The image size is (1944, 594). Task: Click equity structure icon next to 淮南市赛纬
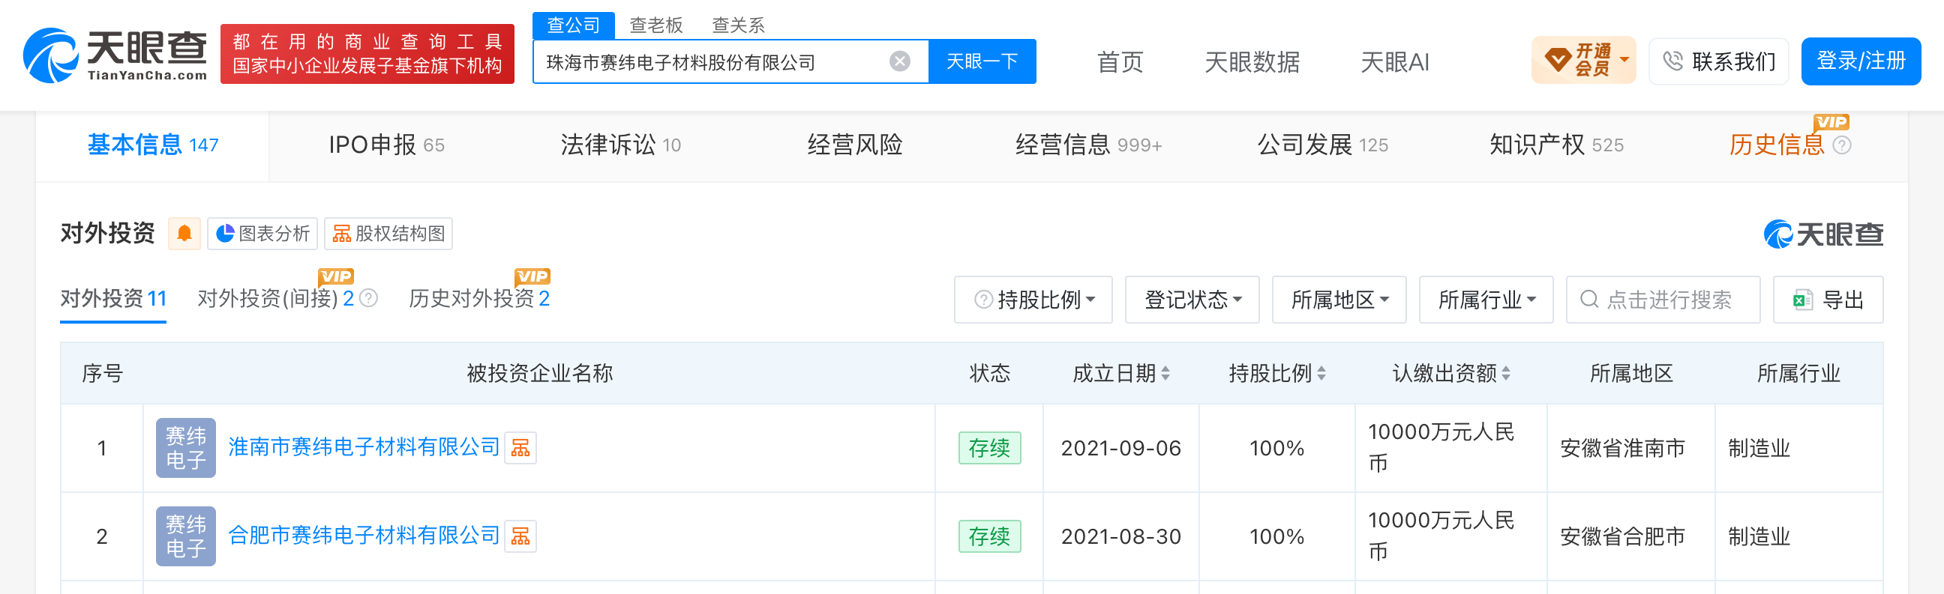tap(520, 449)
